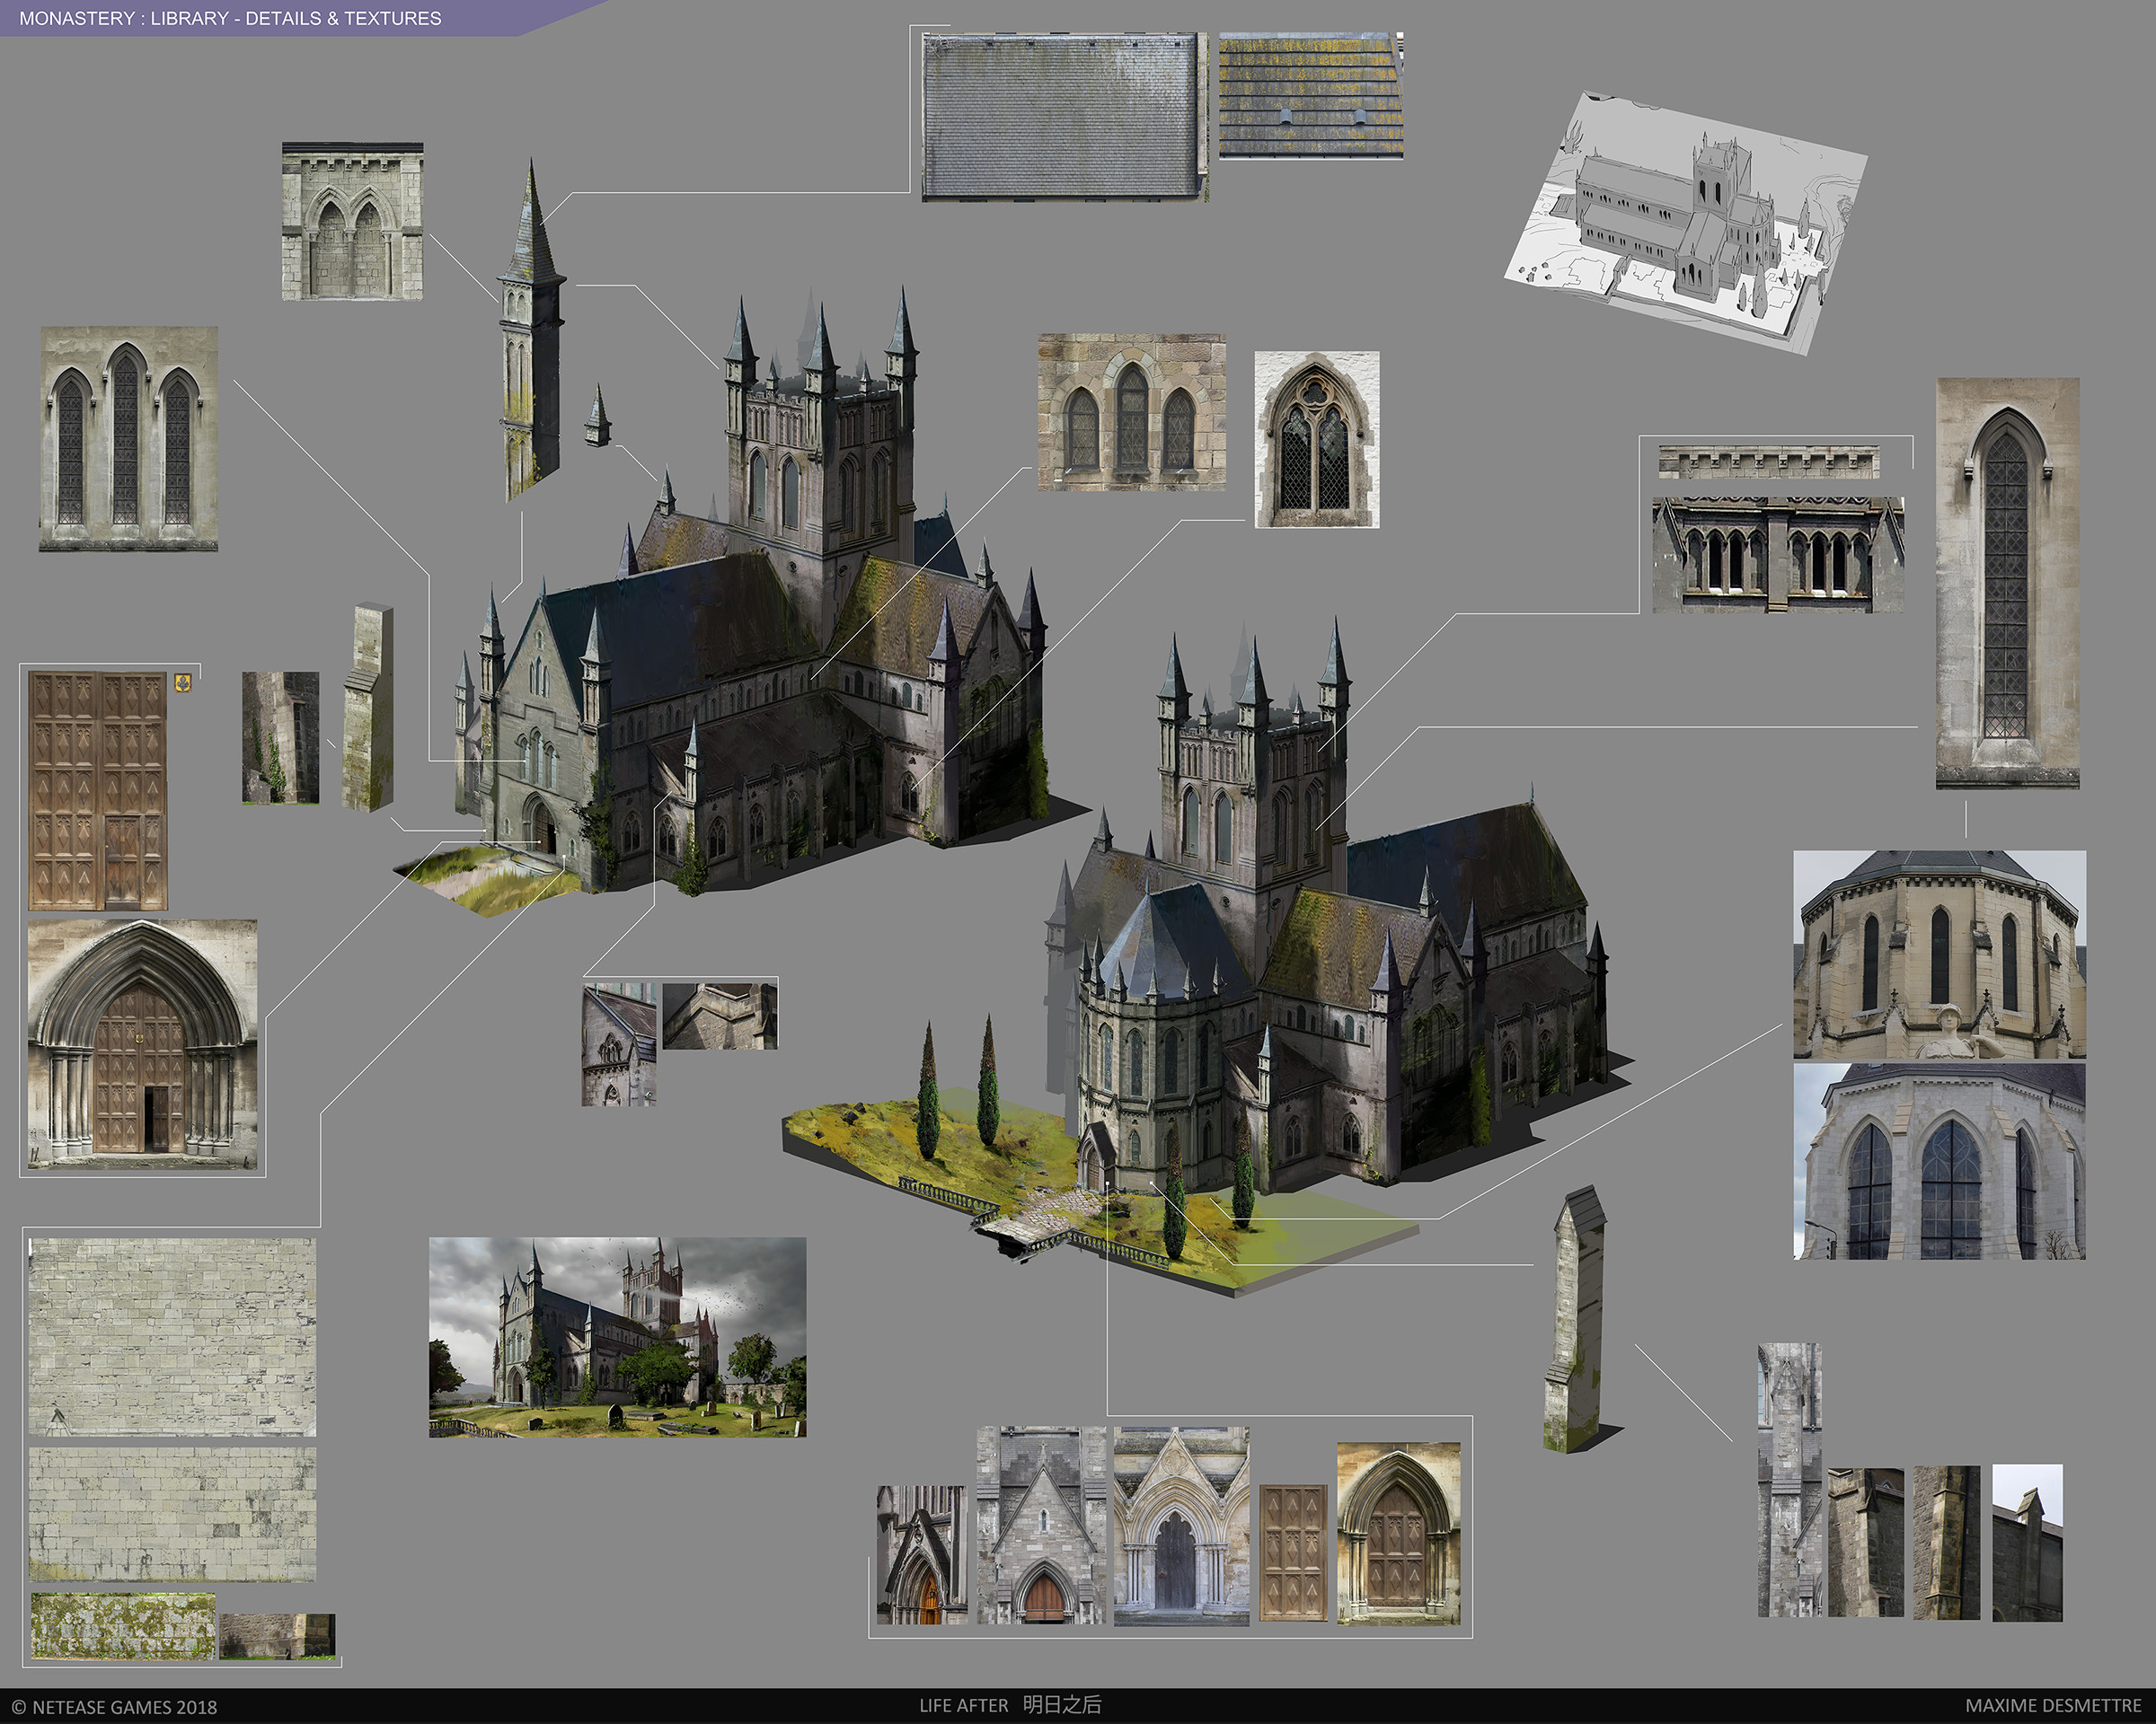The image size is (2156, 1724).
Task: Click the 'LIFE AFTER' footer text
Action: [963, 1705]
